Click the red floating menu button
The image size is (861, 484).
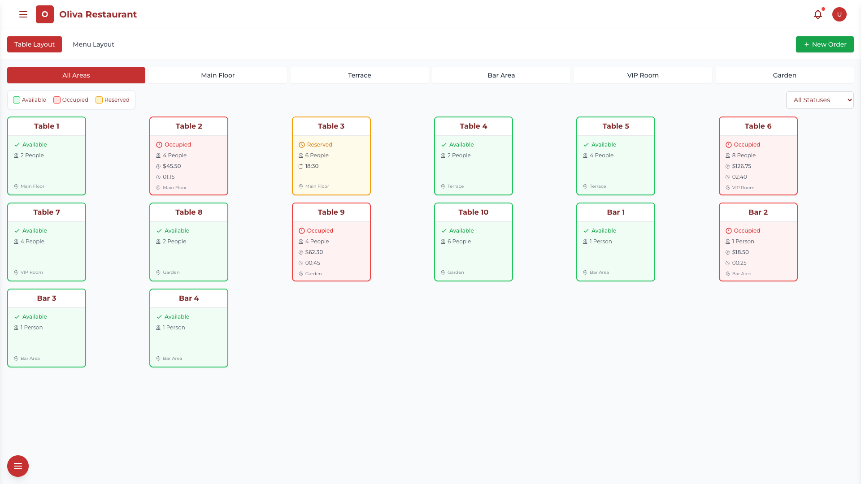click(x=18, y=466)
